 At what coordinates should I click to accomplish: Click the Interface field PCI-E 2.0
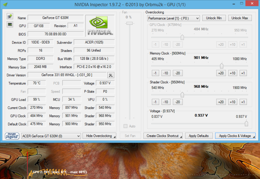point(94,67)
